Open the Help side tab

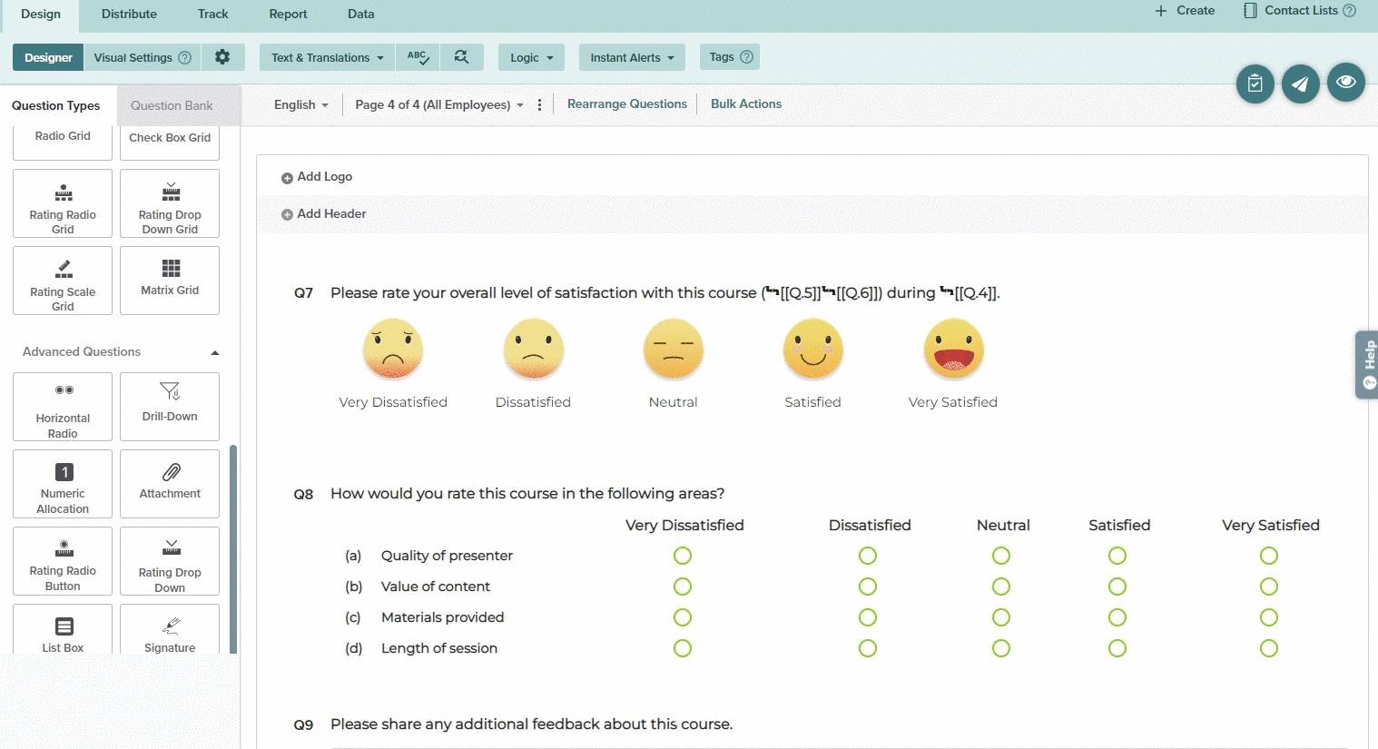coord(1367,365)
